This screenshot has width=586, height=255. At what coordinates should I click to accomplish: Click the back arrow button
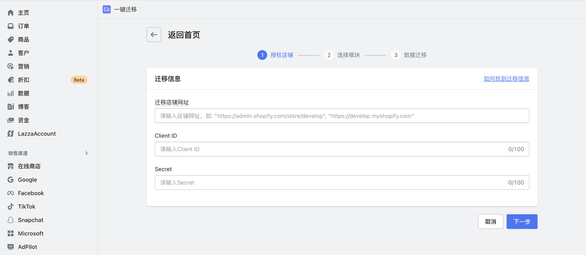154,35
